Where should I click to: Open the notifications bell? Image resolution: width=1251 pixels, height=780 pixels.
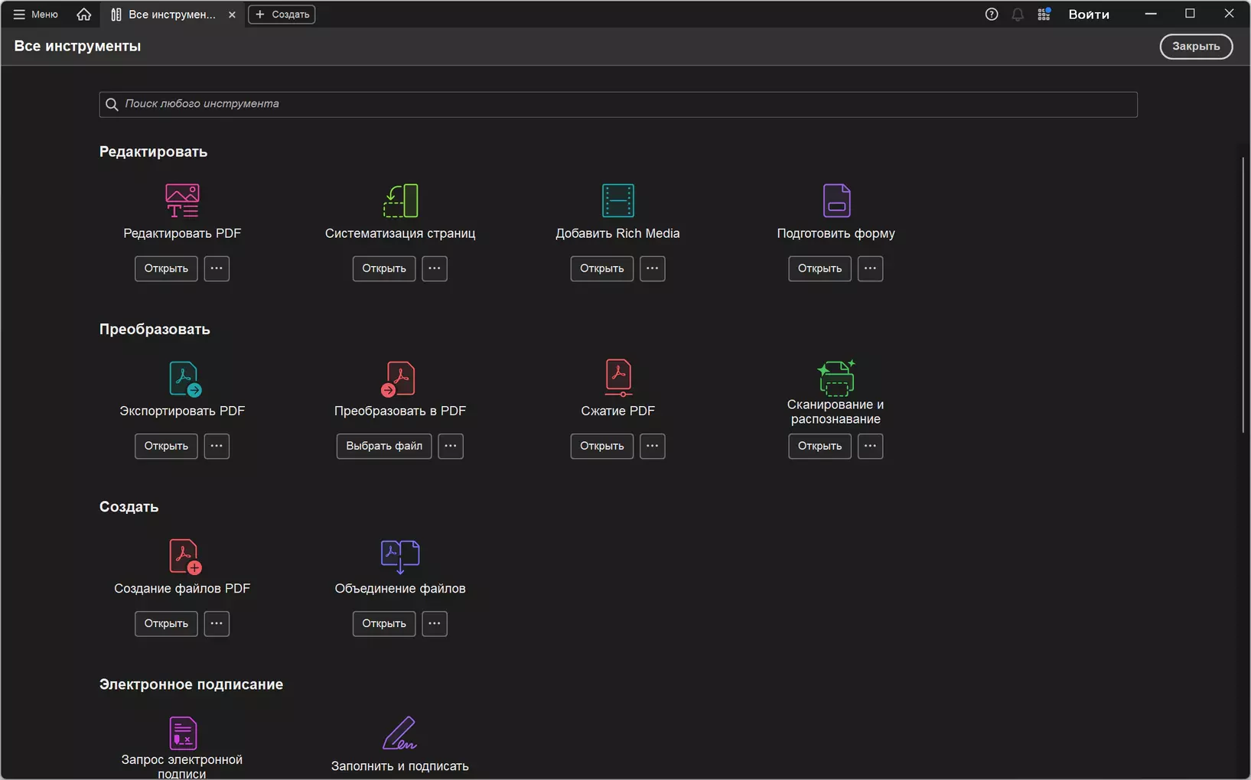[x=1018, y=15]
